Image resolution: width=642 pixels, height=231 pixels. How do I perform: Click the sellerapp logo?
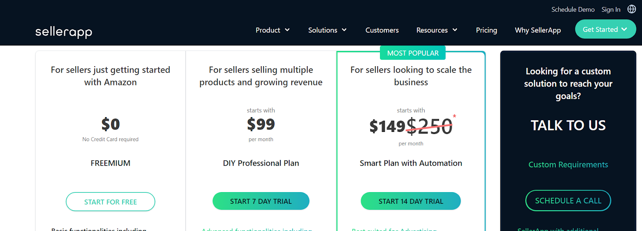(x=64, y=32)
